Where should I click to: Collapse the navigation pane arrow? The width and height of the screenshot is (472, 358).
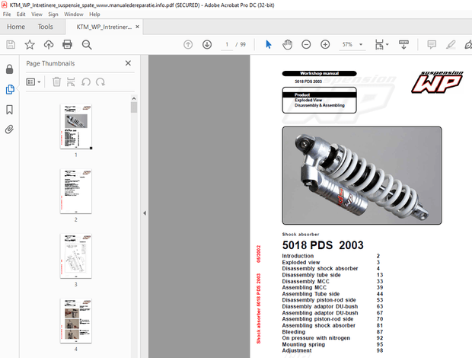(x=145, y=213)
